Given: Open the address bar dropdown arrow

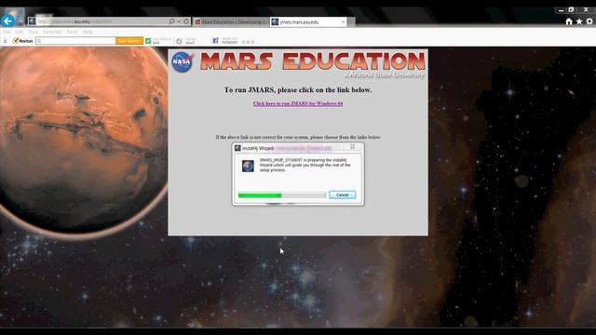Looking at the screenshot, I should tap(179, 21).
